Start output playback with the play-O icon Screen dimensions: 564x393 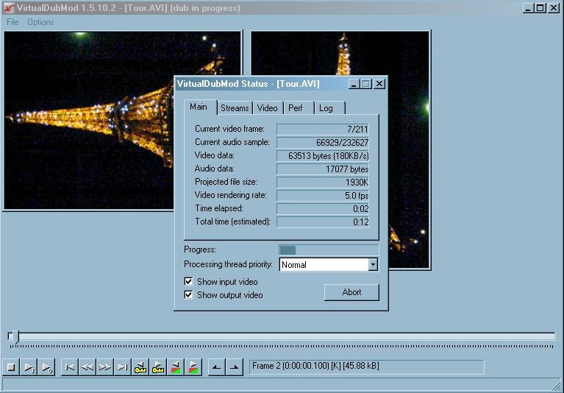[x=46, y=367]
